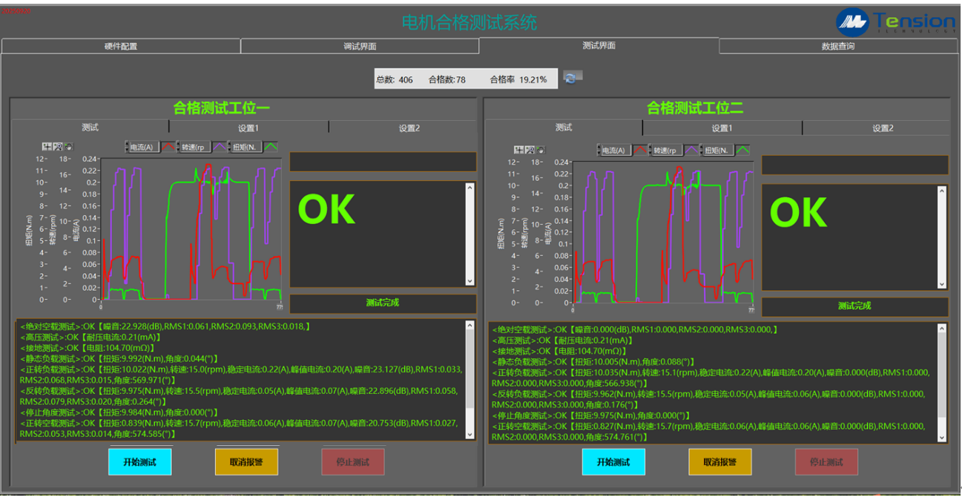962x497 pixels.
Task: Click the 扭矩 legend stepper in station two
Action: coord(702,150)
